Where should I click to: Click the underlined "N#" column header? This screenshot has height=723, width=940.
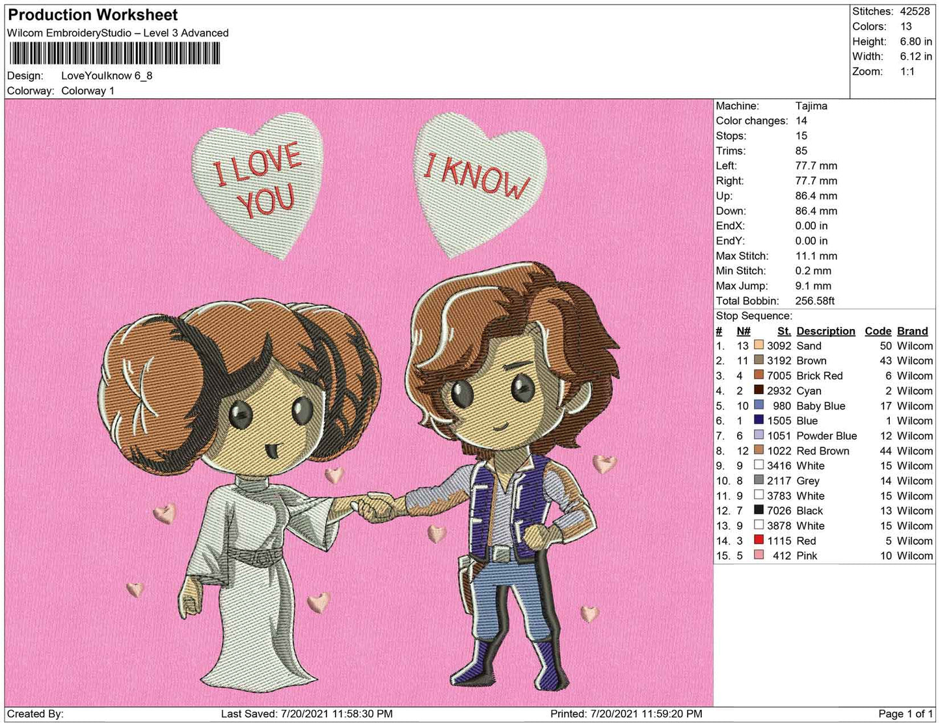744,331
